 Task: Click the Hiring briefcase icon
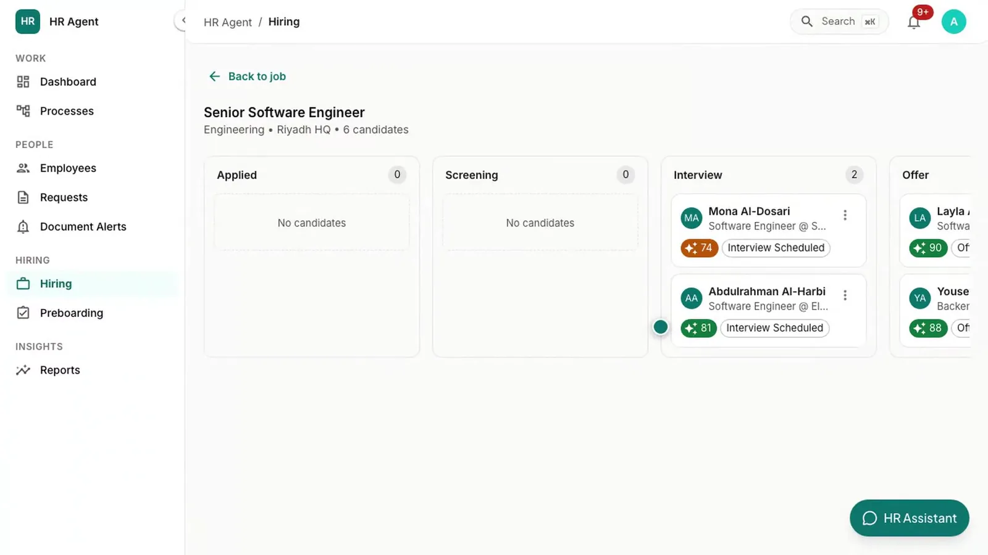(23, 284)
